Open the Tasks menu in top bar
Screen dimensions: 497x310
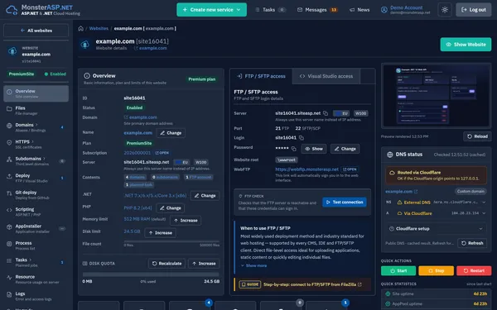(x=270, y=10)
